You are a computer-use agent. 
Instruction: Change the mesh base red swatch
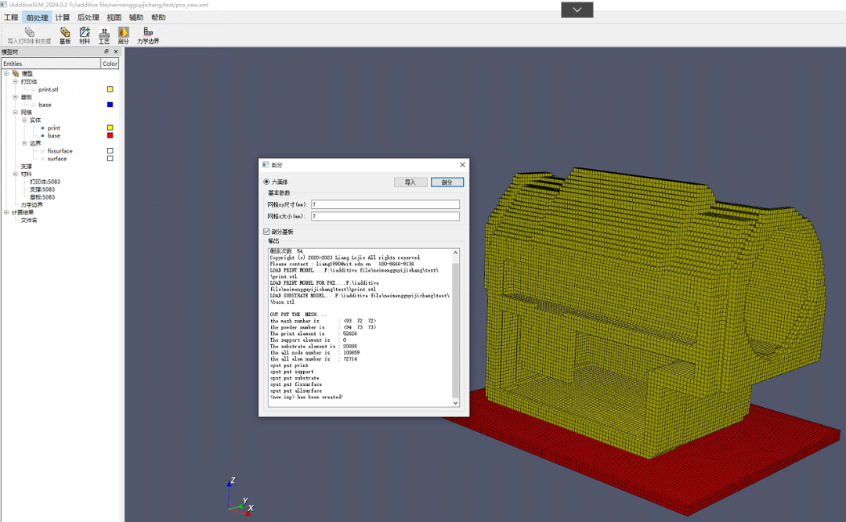pyautogui.click(x=110, y=135)
